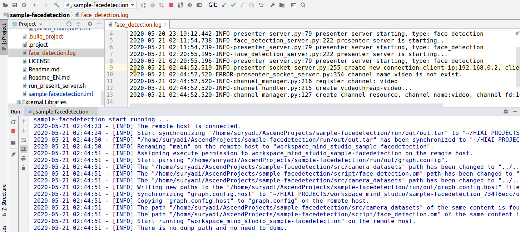Switch to the face_detection.log editor tab
This screenshot has height=232, width=520.
click(x=137, y=25)
